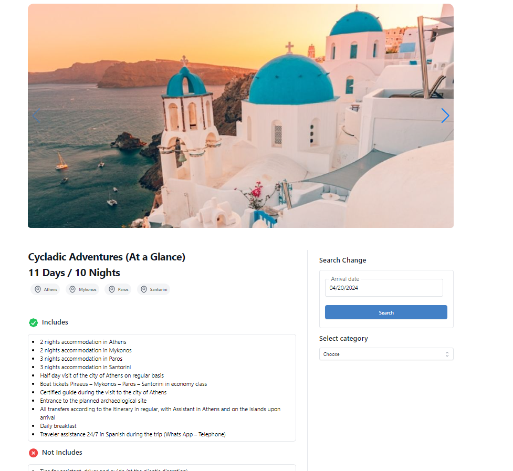This screenshot has width=513, height=471.
Task: Click the green checkmark Includes icon
Action: tap(34, 322)
